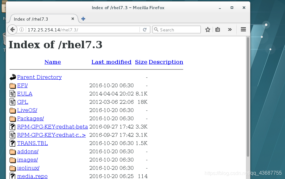The height and width of the screenshot is (179, 285).
Task: Open the media.repo file
Action: pos(32,176)
